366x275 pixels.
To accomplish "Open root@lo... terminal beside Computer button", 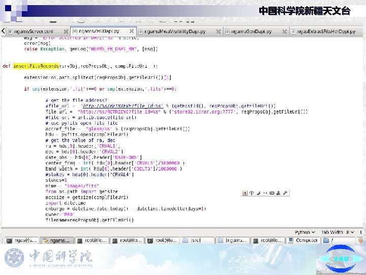I will [268, 240].
